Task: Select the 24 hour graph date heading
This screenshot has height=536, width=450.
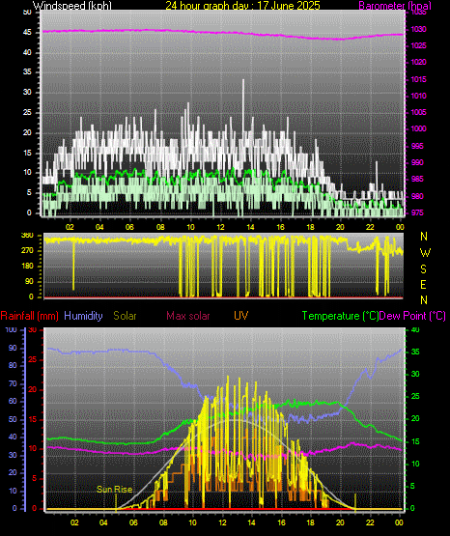Action: [242, 6]
